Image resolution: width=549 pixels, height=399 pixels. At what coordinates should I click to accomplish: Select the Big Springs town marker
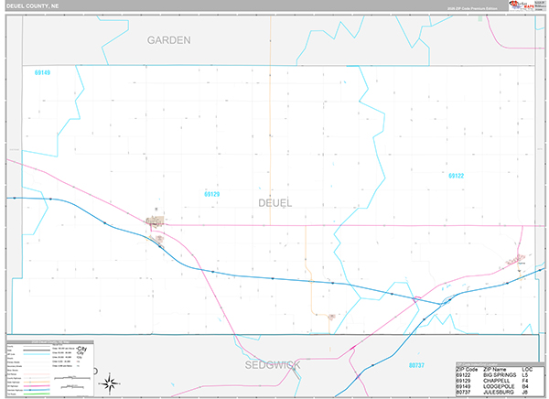[x=515, y=260]
